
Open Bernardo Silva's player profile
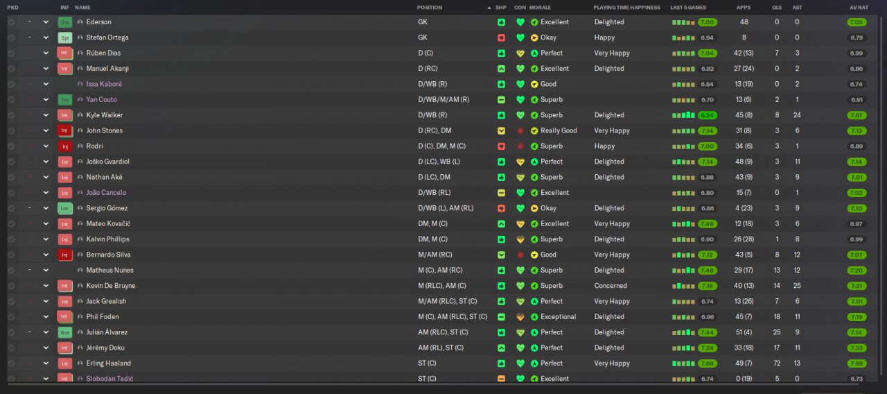pos(109,255)
